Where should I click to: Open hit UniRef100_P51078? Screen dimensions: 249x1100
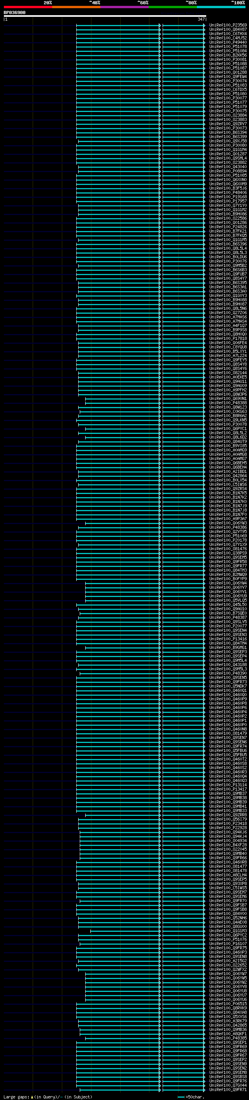click(x=228, y=46)
